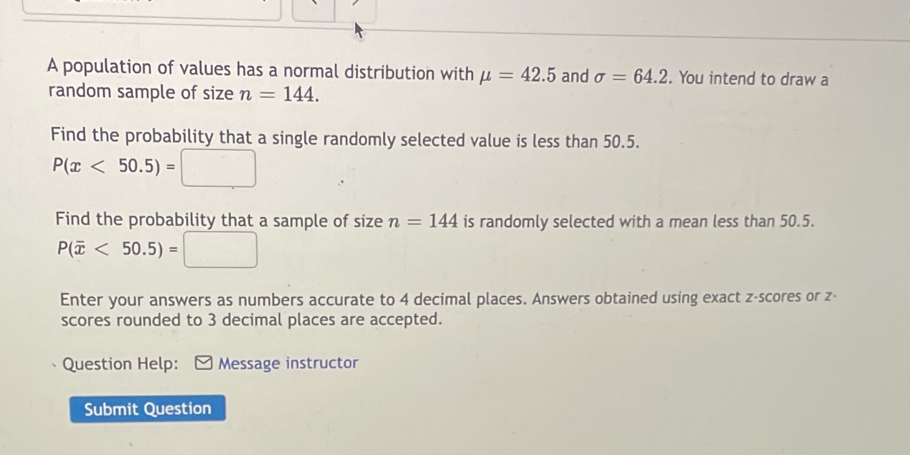The width and height of the screenshot is (910, 455).
Task: Click the envelope icon beside Message instructor
Action: pyautogui.click(x=203, y=363)
